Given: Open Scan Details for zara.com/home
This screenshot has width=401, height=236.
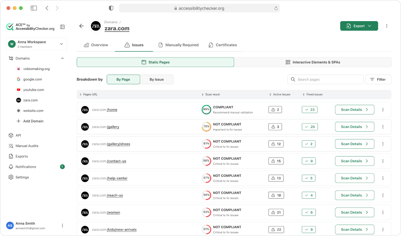Looking at the screenshot, I should (x=355, y=110).
